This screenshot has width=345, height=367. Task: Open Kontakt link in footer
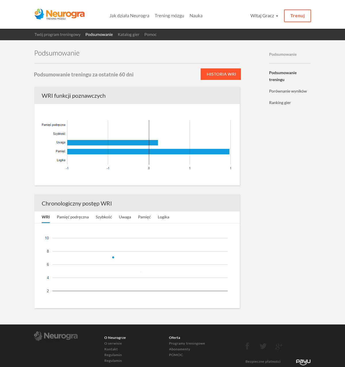pyautogui.click(x=111, y=349)
